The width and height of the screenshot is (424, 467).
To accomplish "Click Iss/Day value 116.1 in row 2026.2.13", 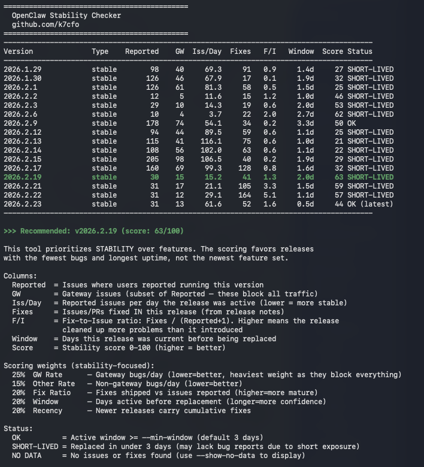I will pyautogui.click(x=211, y=141).
